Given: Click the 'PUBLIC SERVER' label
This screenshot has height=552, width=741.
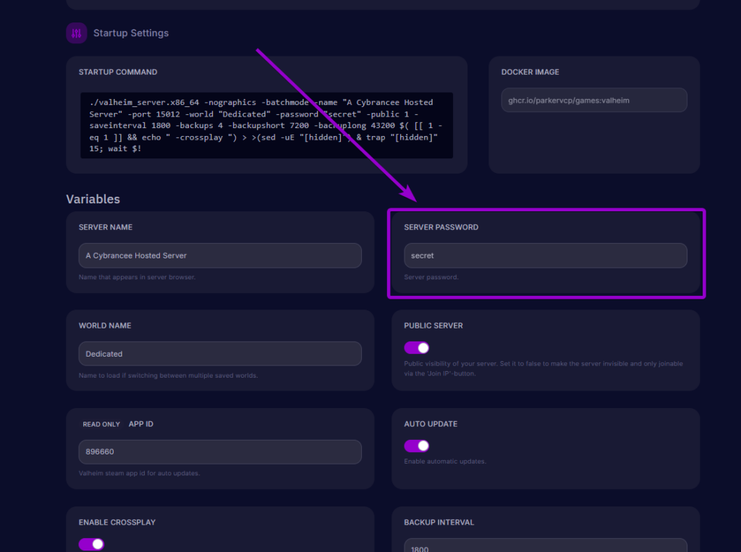Looking at the screenshot, I should click(x=433, y=326).
